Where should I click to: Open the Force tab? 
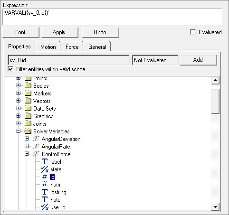point(72,47)
